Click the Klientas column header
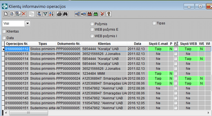The height and width of the screenshot is (116, 212). 104,44
